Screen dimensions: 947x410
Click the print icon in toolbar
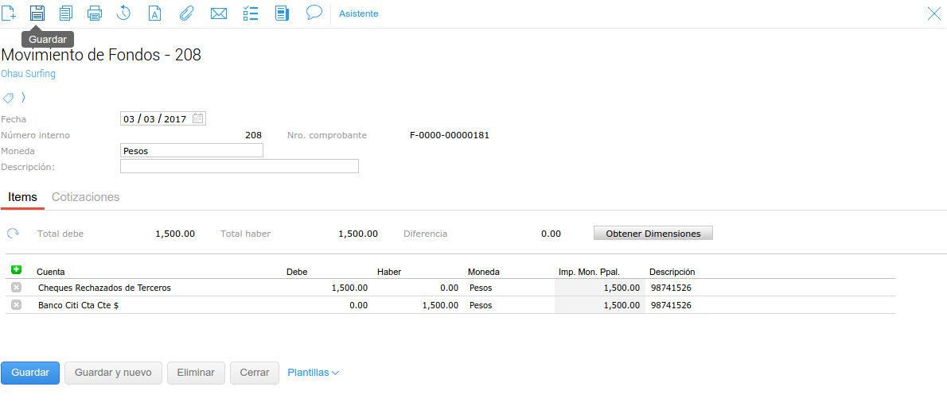pyautogui.click(x=95, y=13)
